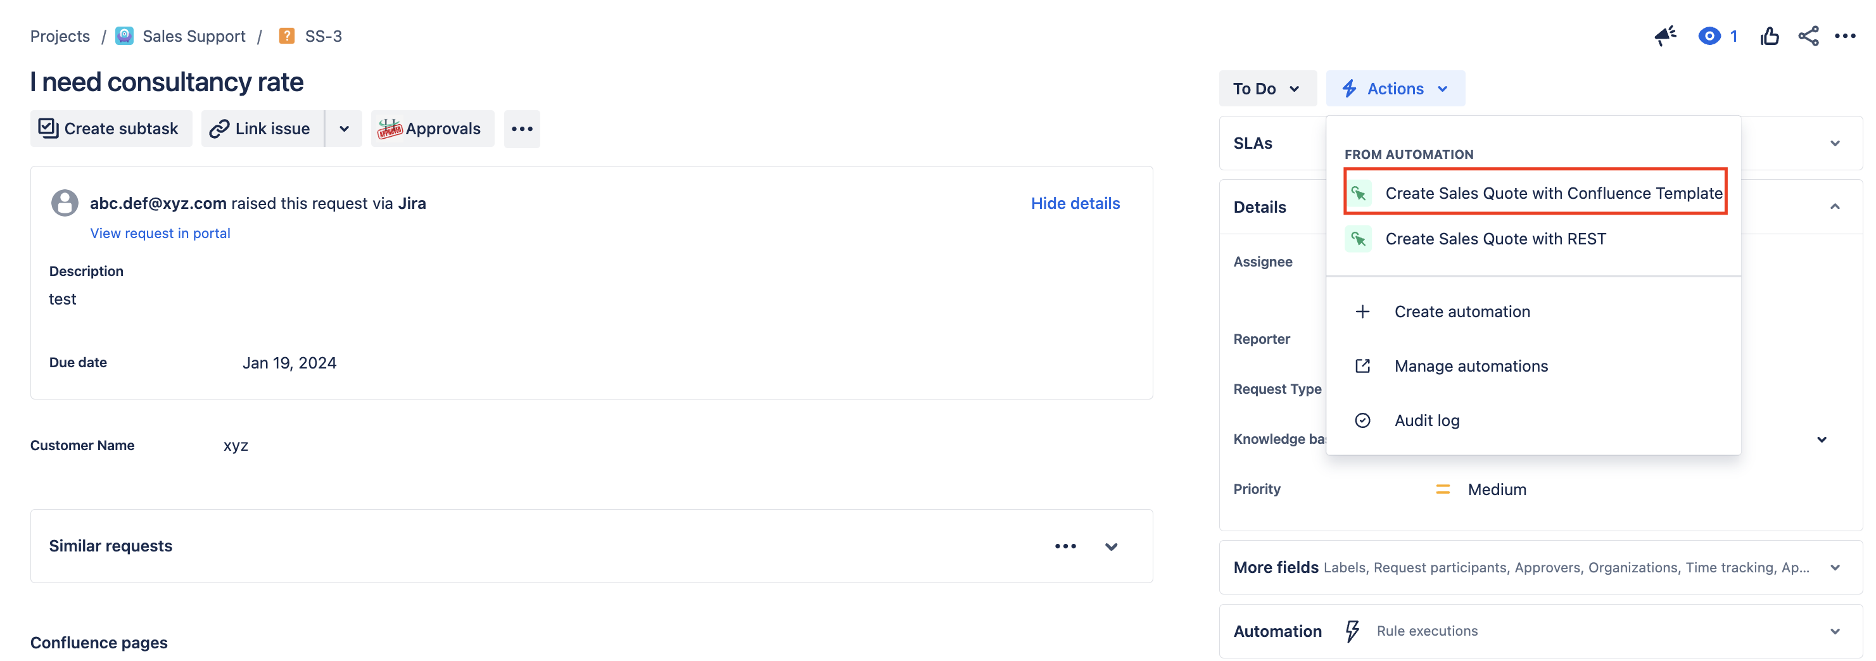Open the SS-3 breadcrumb link
Image resolution: width=1876 pixels, height=661 pixels.
324,35
